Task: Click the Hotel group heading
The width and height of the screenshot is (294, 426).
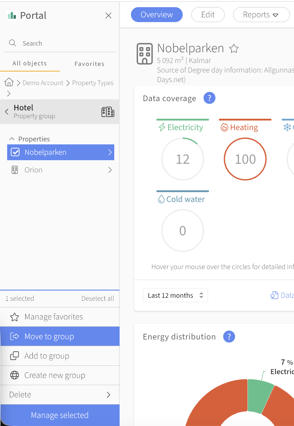Action: tap(24, 107)
